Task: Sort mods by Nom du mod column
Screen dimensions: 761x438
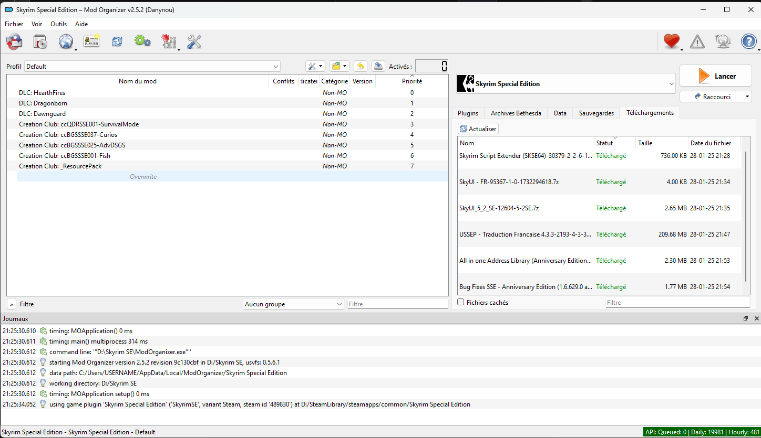Action: click(x=138, y=81)
